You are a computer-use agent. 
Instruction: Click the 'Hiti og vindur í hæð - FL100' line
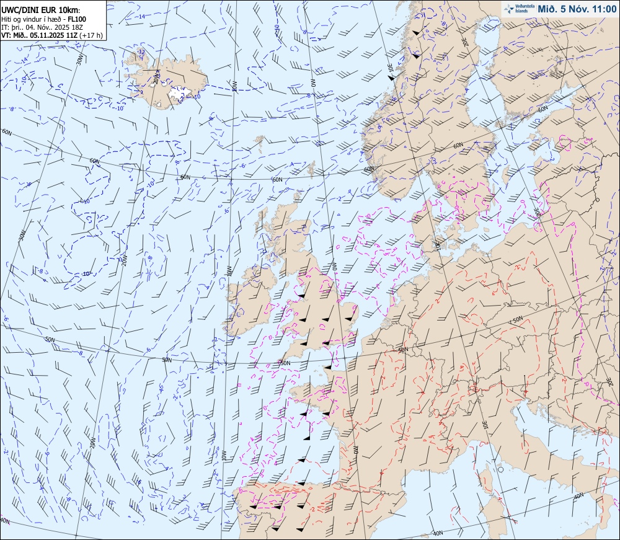tap(43, 19)
